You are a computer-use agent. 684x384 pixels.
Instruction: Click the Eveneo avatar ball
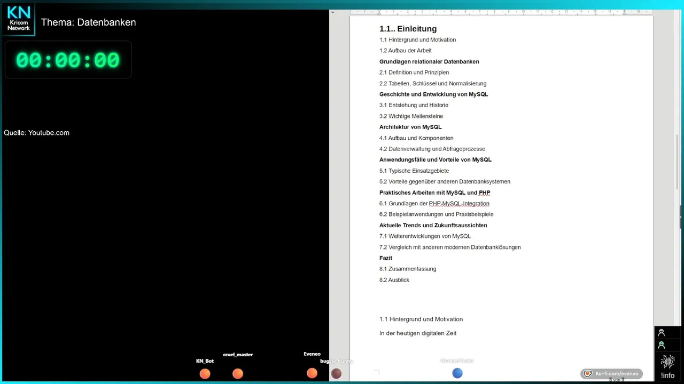[x=312, y=373]
